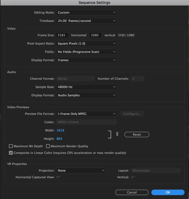
Task: Enable the Maximum Render Quality checkbox
Action: (x=48, y=146)
